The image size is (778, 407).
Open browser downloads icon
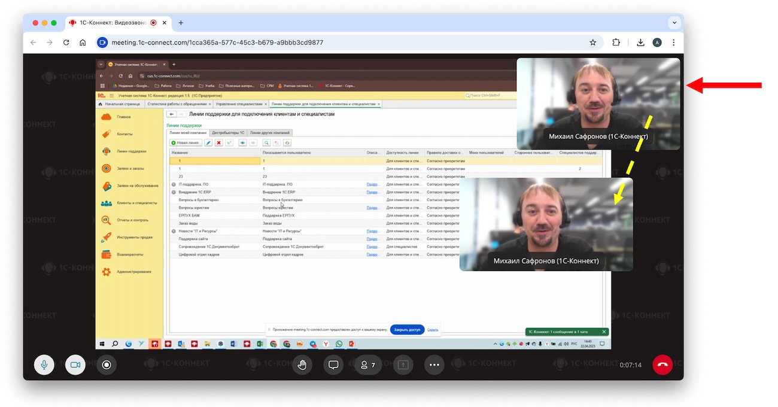[640, 42]
